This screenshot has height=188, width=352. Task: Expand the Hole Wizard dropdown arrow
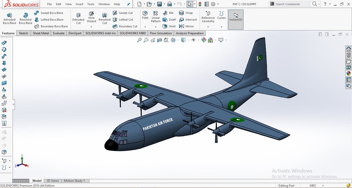[x=91, y=27]
